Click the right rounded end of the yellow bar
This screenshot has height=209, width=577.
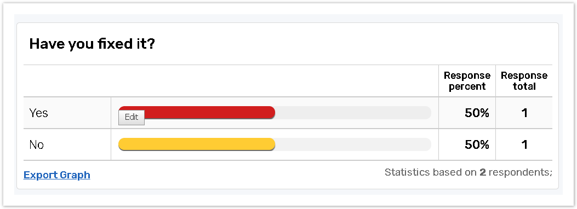point(272,144)
